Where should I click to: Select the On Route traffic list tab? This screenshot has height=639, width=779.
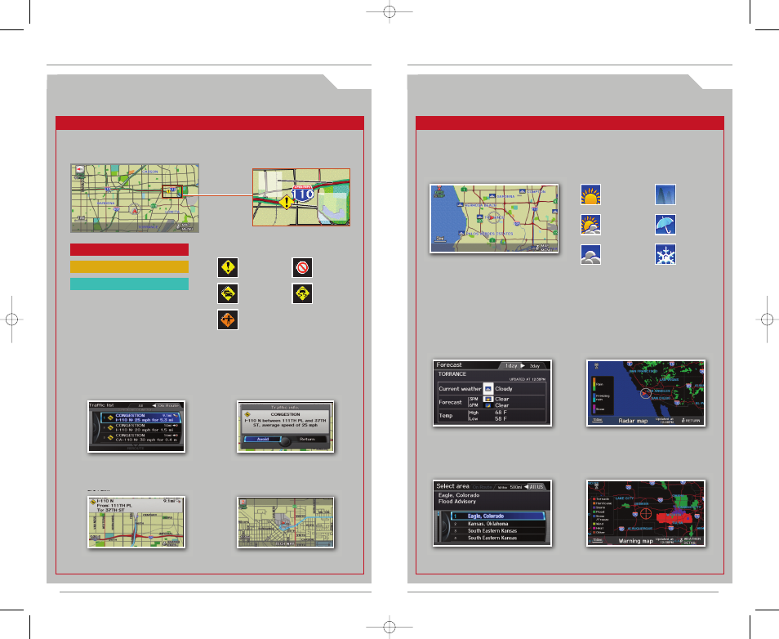[x=168, y=406]
